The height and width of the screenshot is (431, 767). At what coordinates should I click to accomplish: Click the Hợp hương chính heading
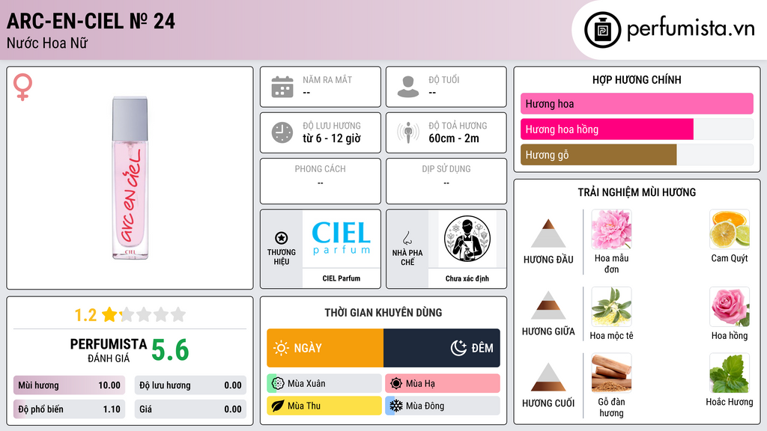pyautogui.click(x=637, y=79)
